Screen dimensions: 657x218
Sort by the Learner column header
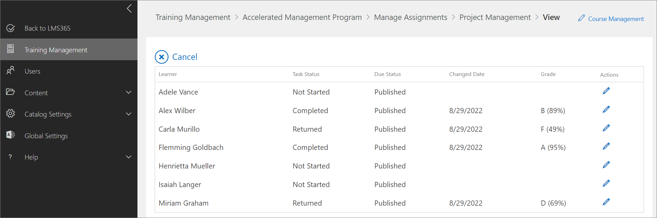click(x=168, y=74)
